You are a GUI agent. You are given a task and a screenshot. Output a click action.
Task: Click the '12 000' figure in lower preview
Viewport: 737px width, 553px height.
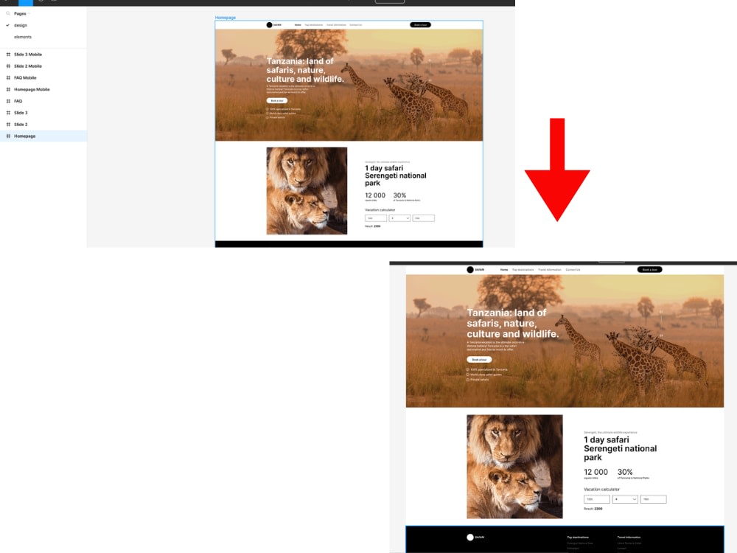[595, 472]
